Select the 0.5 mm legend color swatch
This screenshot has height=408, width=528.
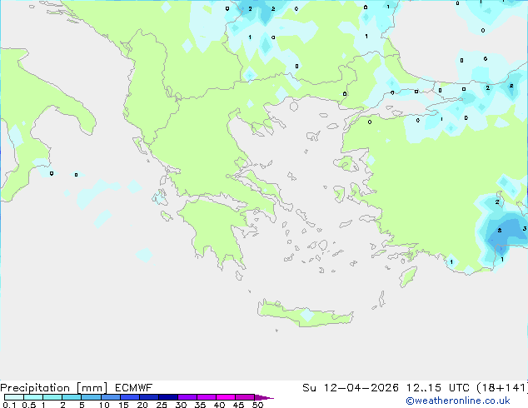tap(33, 397)
